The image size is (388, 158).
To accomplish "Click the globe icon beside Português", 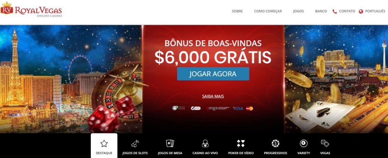I will pyautogui.click(x=361, y=11).
